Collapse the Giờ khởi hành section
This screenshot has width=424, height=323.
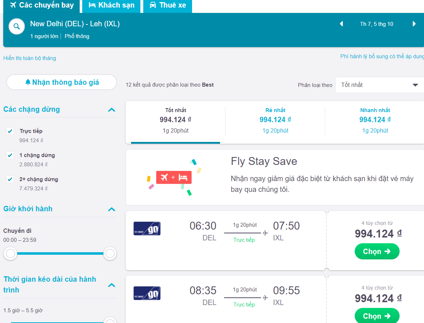pyautogui.click(x=112, y=209)
